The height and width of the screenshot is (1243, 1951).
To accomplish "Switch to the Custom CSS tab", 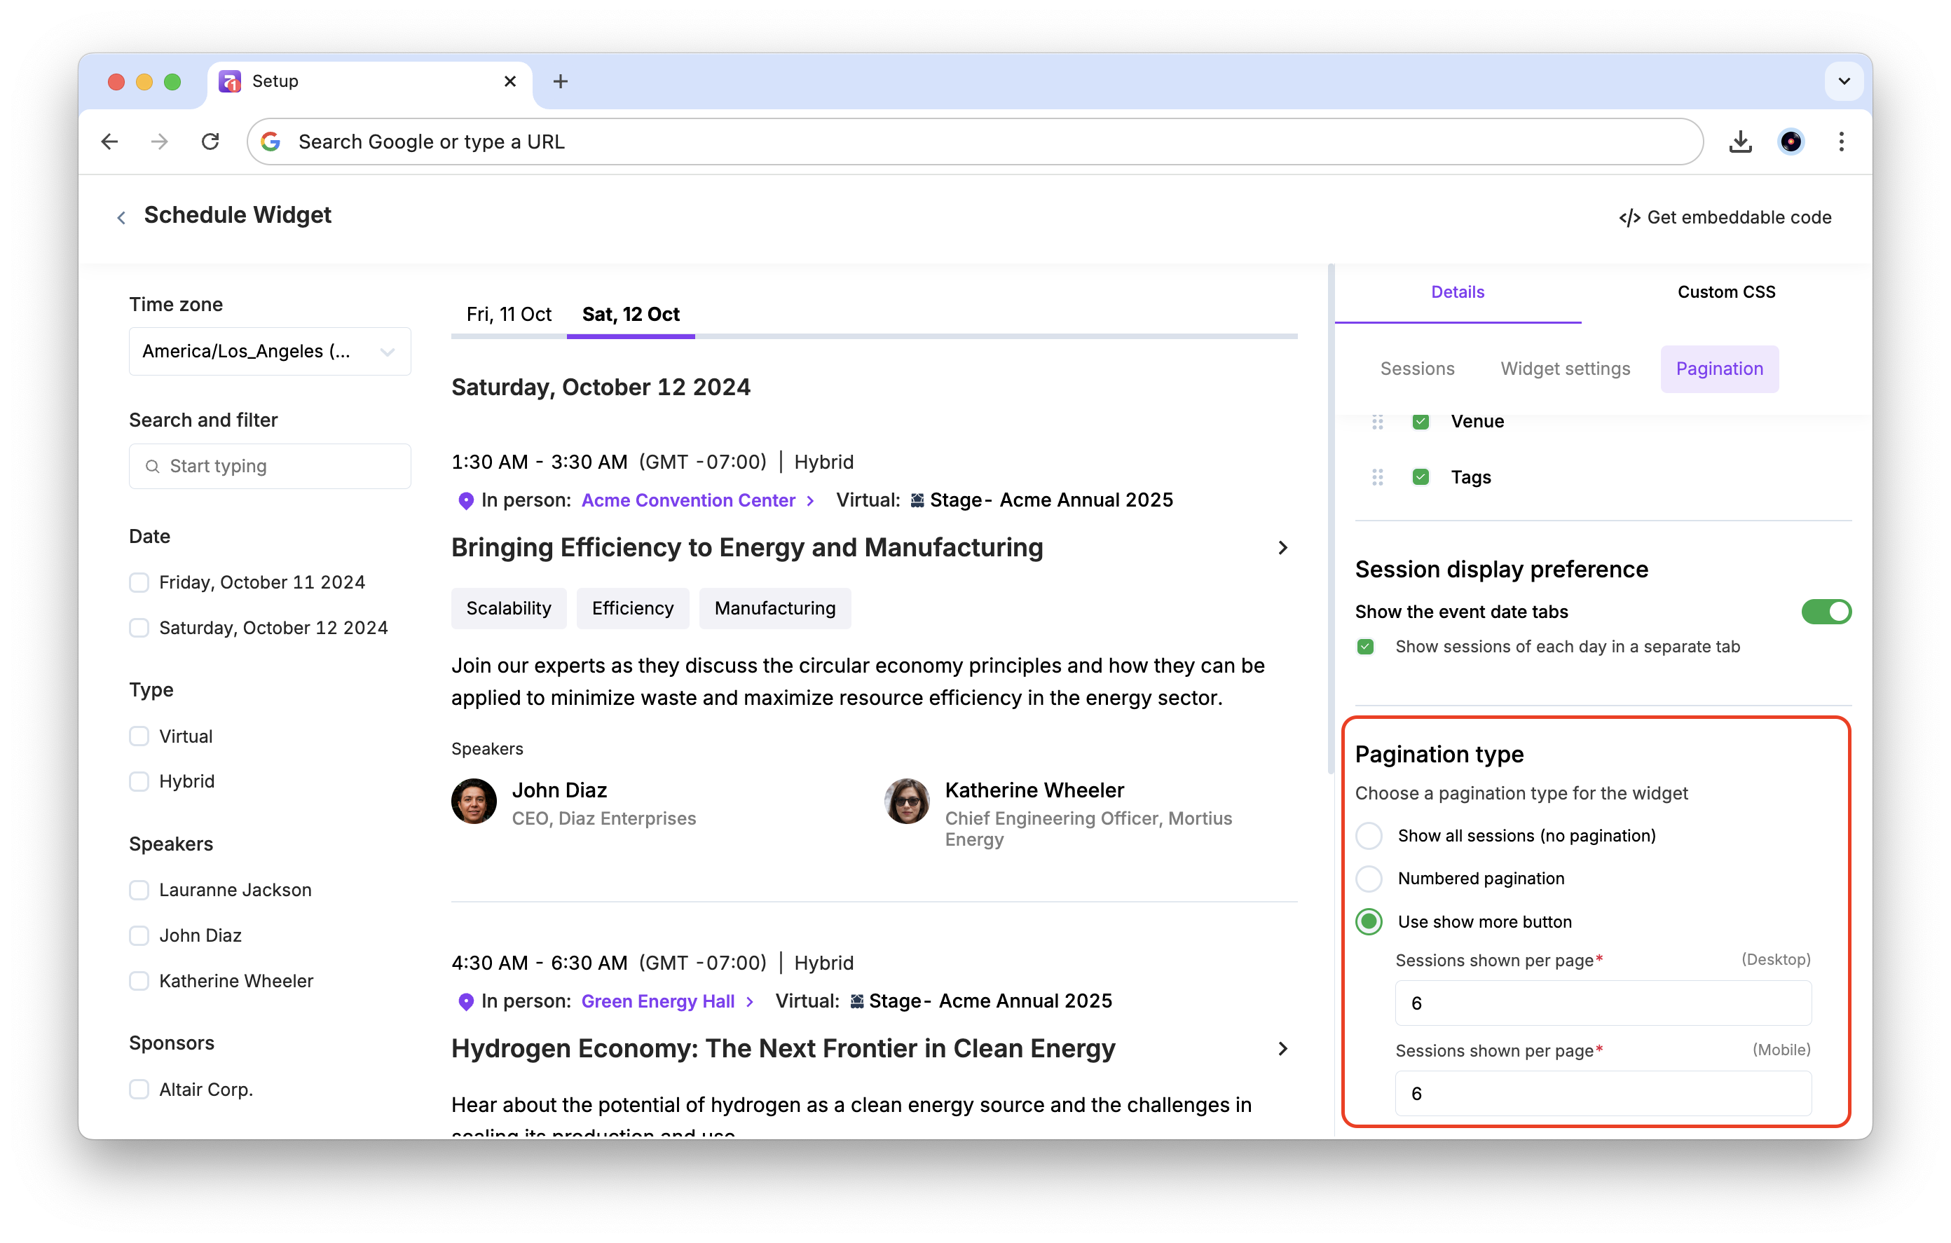I will click(x=1726, y=291).
